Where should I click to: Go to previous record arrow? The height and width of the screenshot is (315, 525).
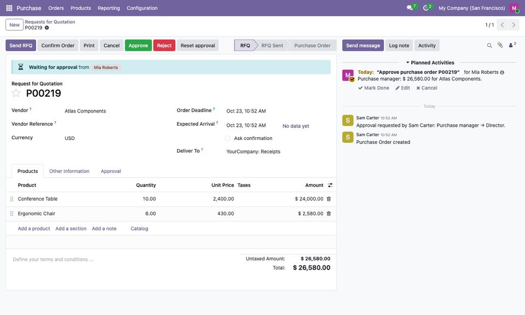tap(502, 25)
